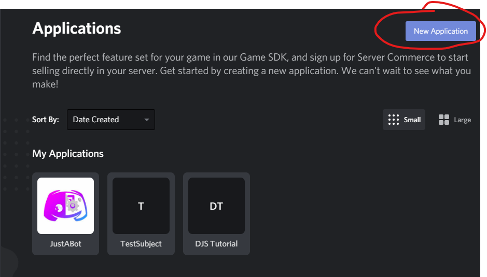Open the Date Created sort dropdown
The width and height of the screenshot is (487, 277).
coord(110,120)
